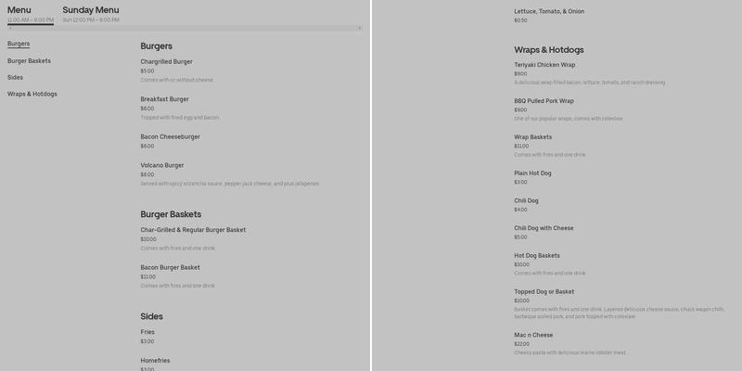This screenshot has width=742, height=371.
Task: Choose the Breakfast Burger item
Action: point(165,99)
